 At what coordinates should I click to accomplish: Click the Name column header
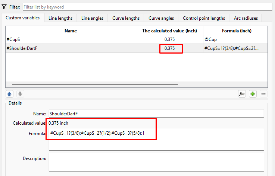click(71, 31)
